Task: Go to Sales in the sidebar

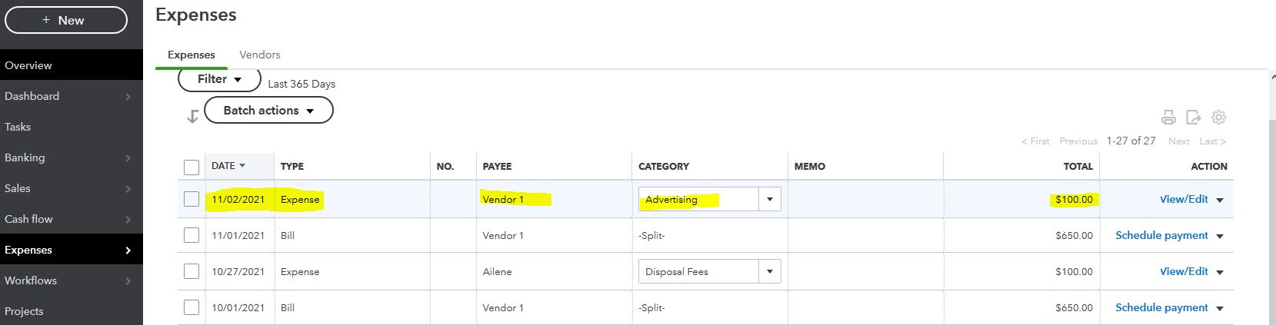Action: [x=18, y=188]
